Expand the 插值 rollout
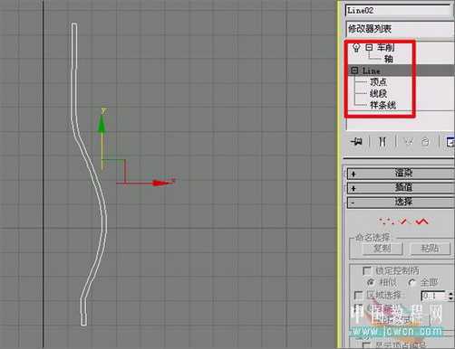The image size is (455, 349). point(401,187)
